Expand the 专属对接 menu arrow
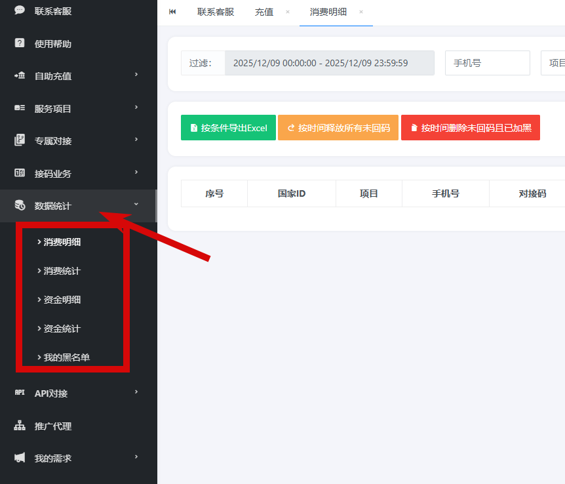 click(x=136, y=139)
